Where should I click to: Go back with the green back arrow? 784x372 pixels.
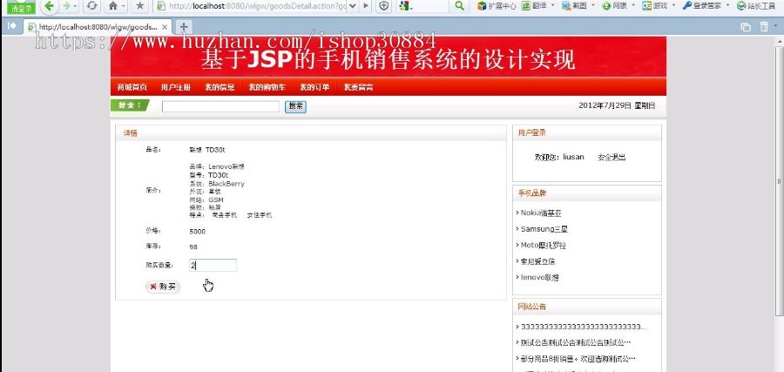tap(49, 6)
